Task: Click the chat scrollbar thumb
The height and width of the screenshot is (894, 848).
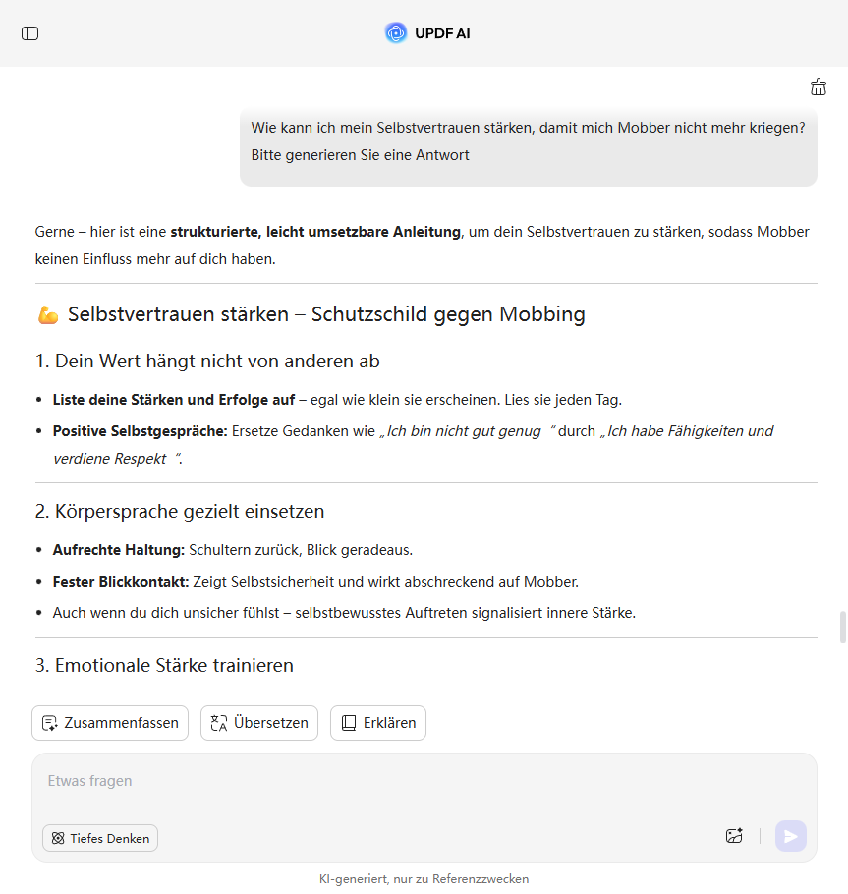Action: [x=842, y=627]
